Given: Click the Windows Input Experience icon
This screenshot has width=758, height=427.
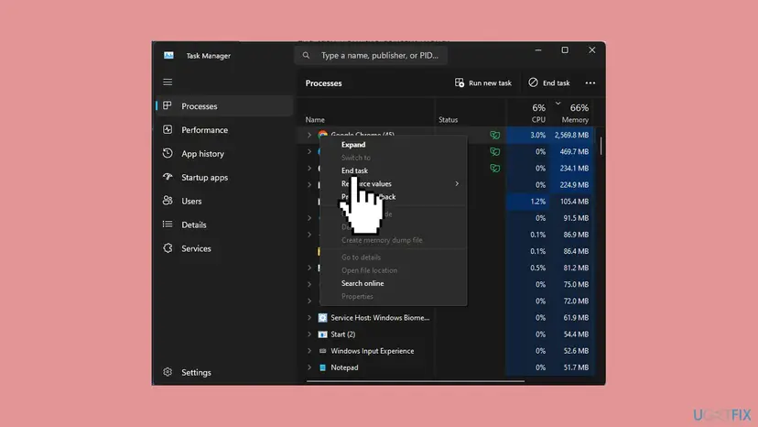Looking at the screenshot, I should [322, 351].
